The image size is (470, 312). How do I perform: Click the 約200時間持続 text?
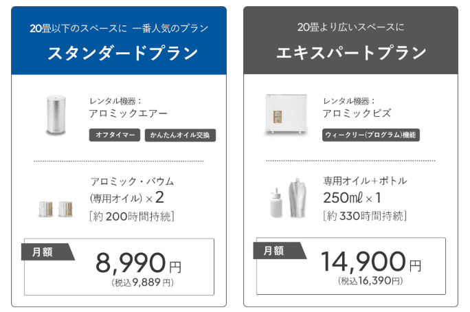tap(132, 216)
